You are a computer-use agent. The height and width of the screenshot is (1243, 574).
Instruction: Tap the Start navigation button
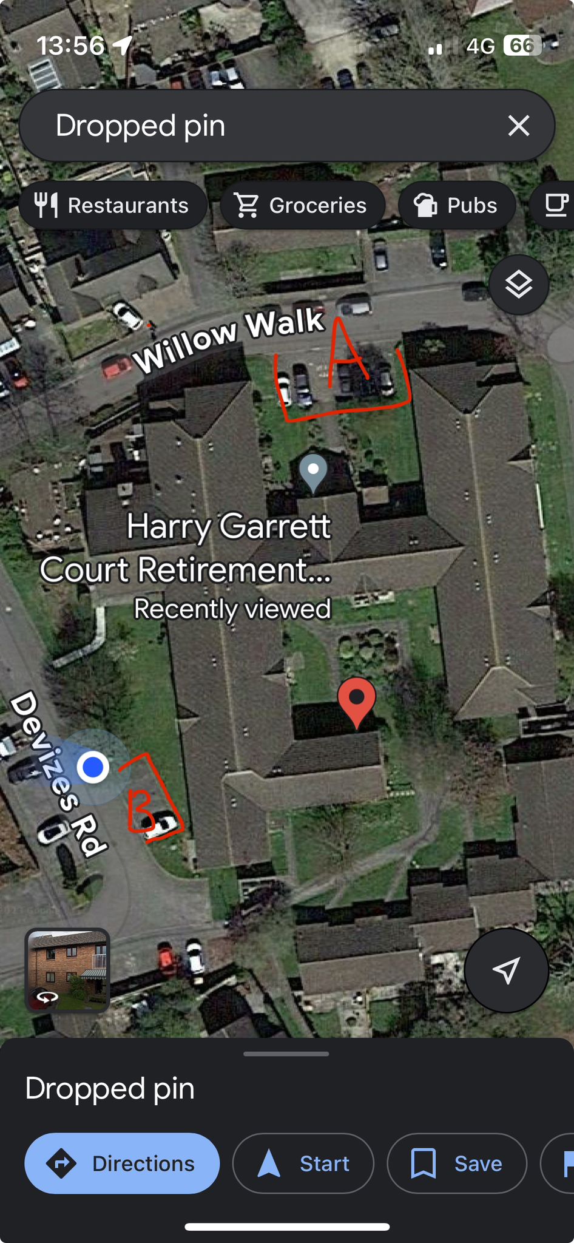[303, 1163]
